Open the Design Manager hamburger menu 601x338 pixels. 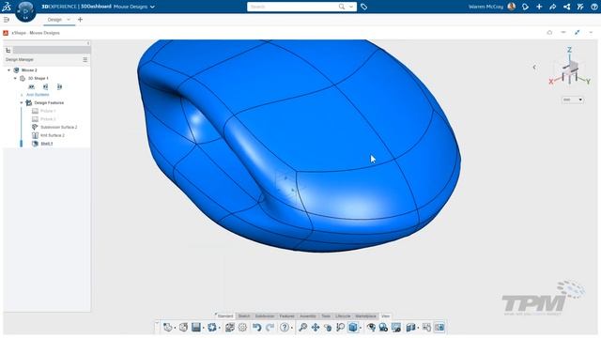(85, 60)
